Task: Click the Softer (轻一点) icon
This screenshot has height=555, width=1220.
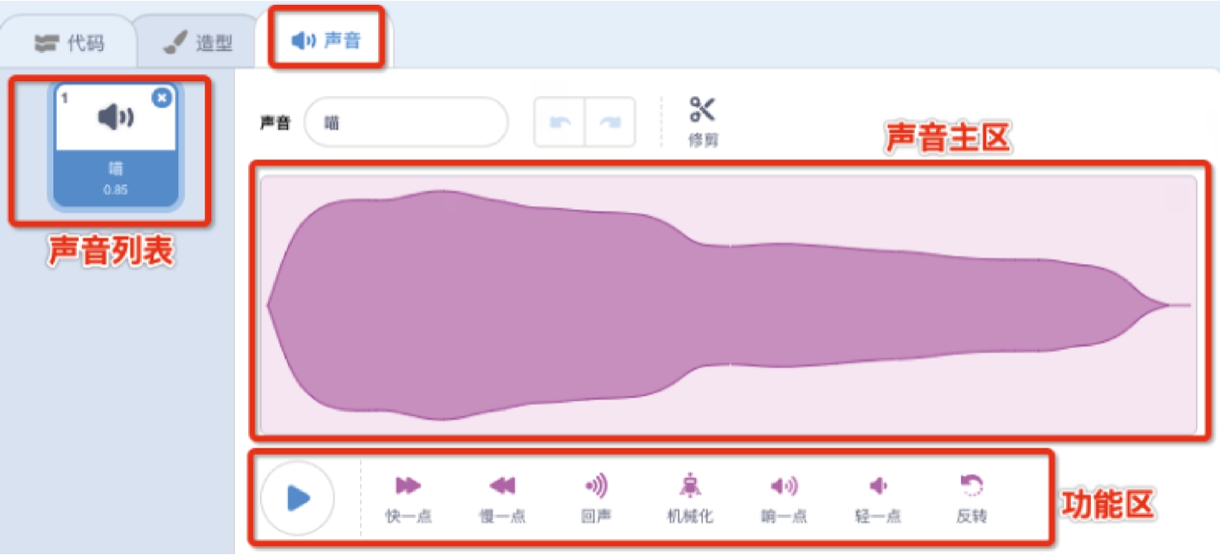Action: tap(877, 486)
